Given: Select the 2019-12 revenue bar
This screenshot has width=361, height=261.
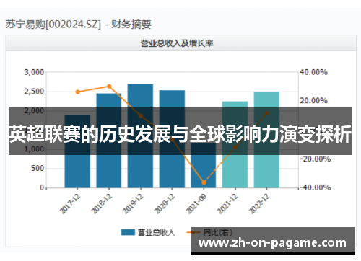Looking at the screenshot, I should pos(140,136).
